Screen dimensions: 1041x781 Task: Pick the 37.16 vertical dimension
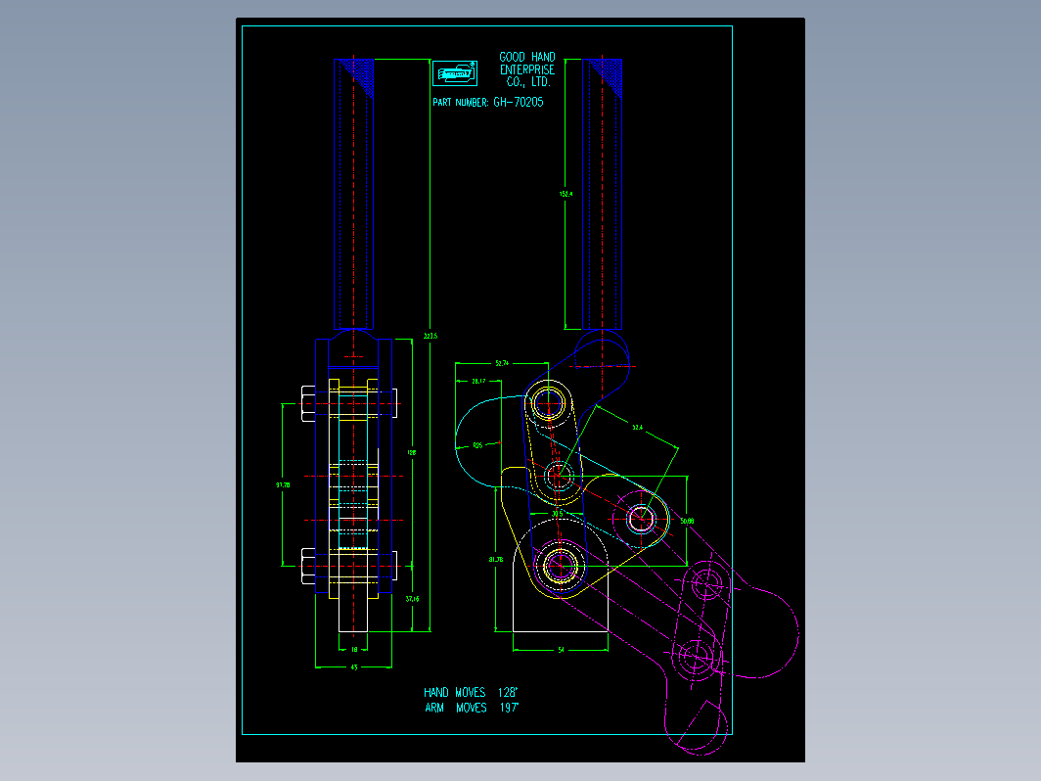click(x=412, y=599)
